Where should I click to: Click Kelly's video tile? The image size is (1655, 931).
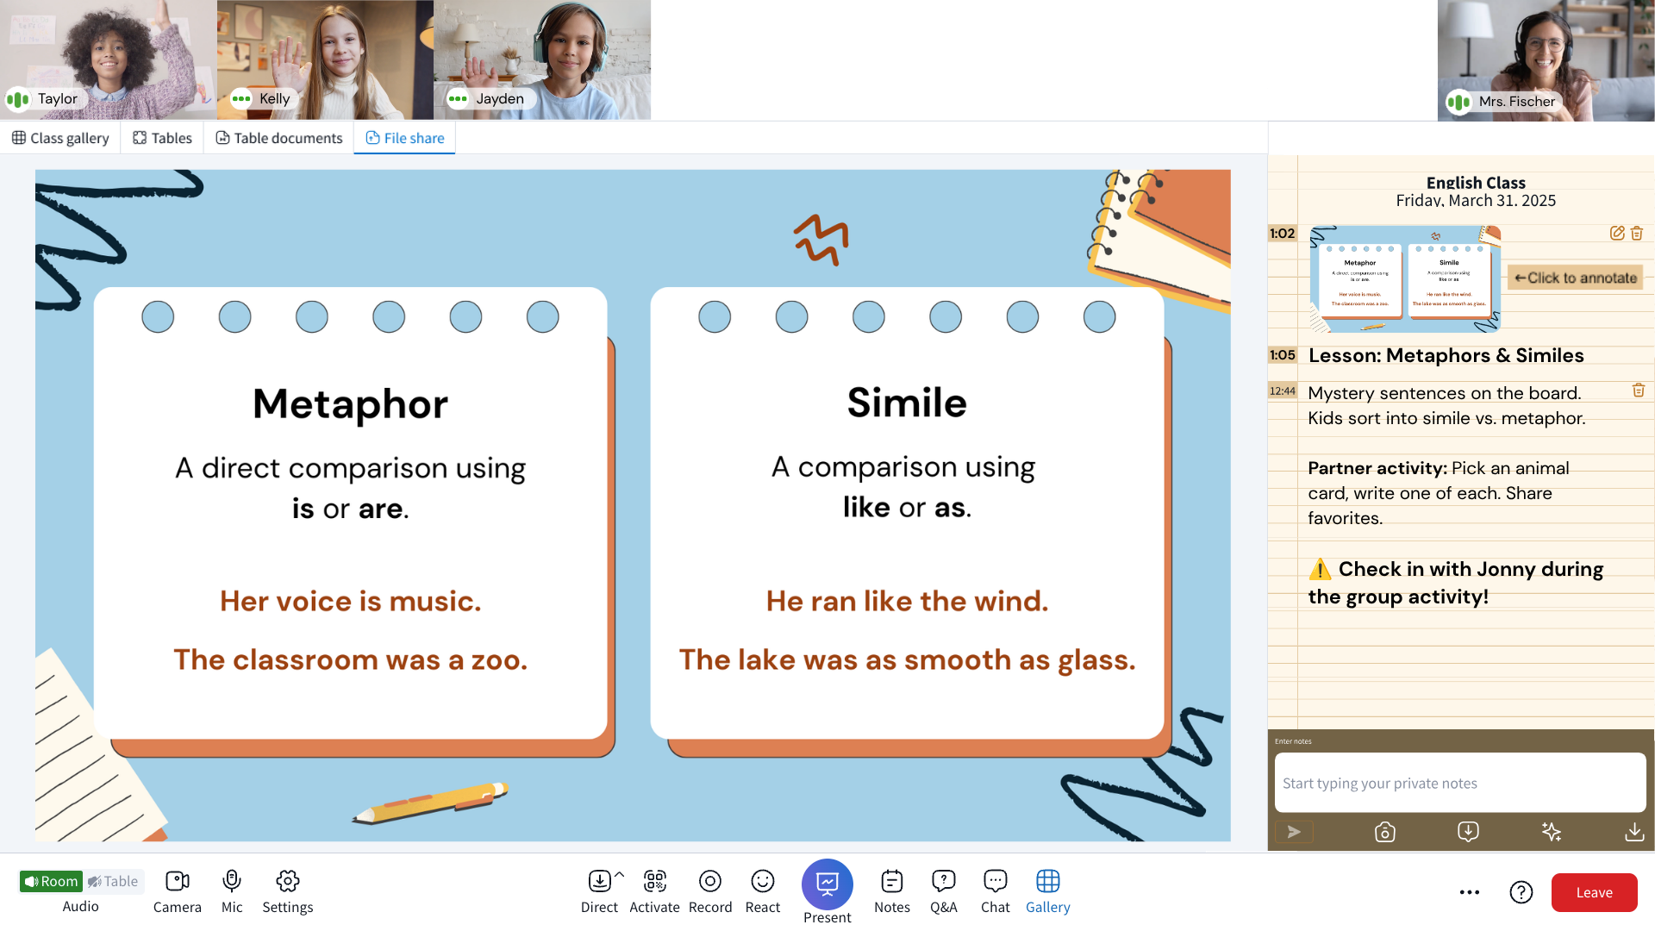325,59
